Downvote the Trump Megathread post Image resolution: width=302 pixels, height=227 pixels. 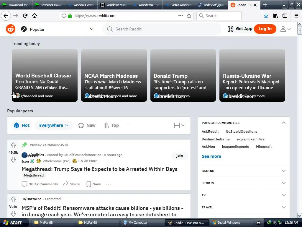pyautogui.click(x=13, y=160)
